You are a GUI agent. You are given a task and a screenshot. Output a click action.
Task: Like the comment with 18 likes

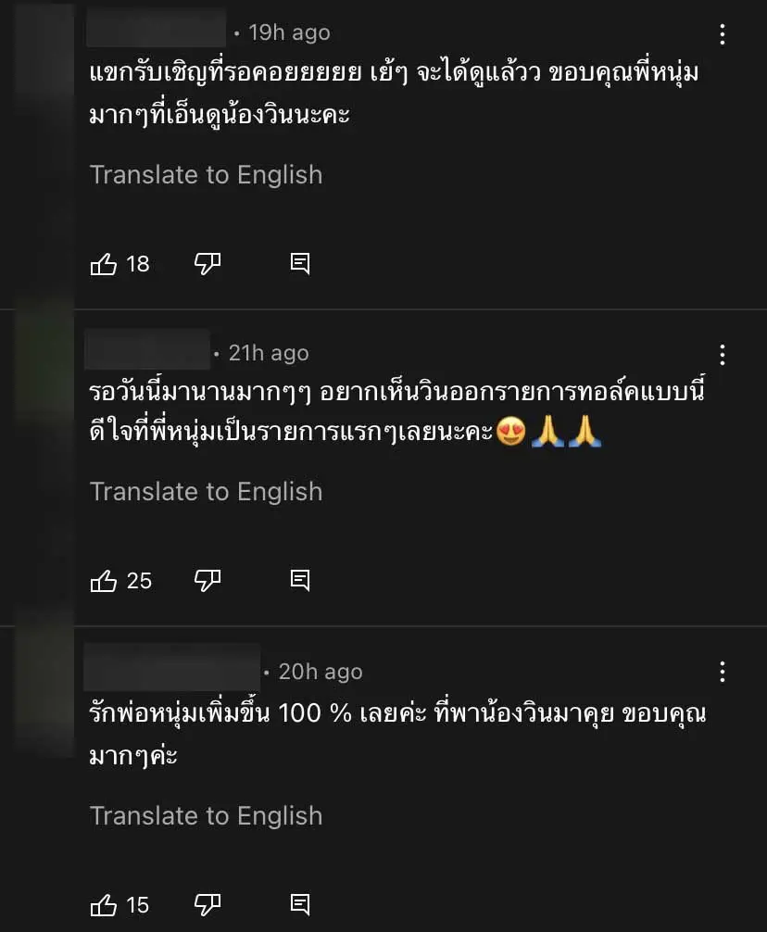click(104, 264)
